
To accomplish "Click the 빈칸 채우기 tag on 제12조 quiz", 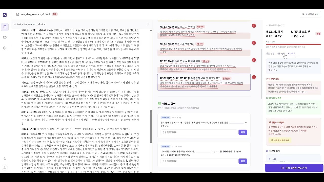I will [165, 146].
